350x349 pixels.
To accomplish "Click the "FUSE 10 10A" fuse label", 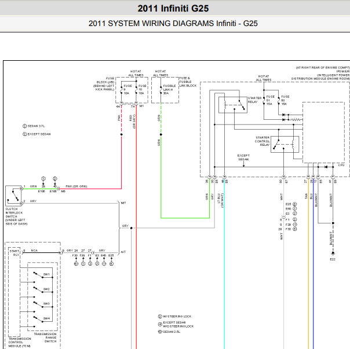I will point(142,90).
